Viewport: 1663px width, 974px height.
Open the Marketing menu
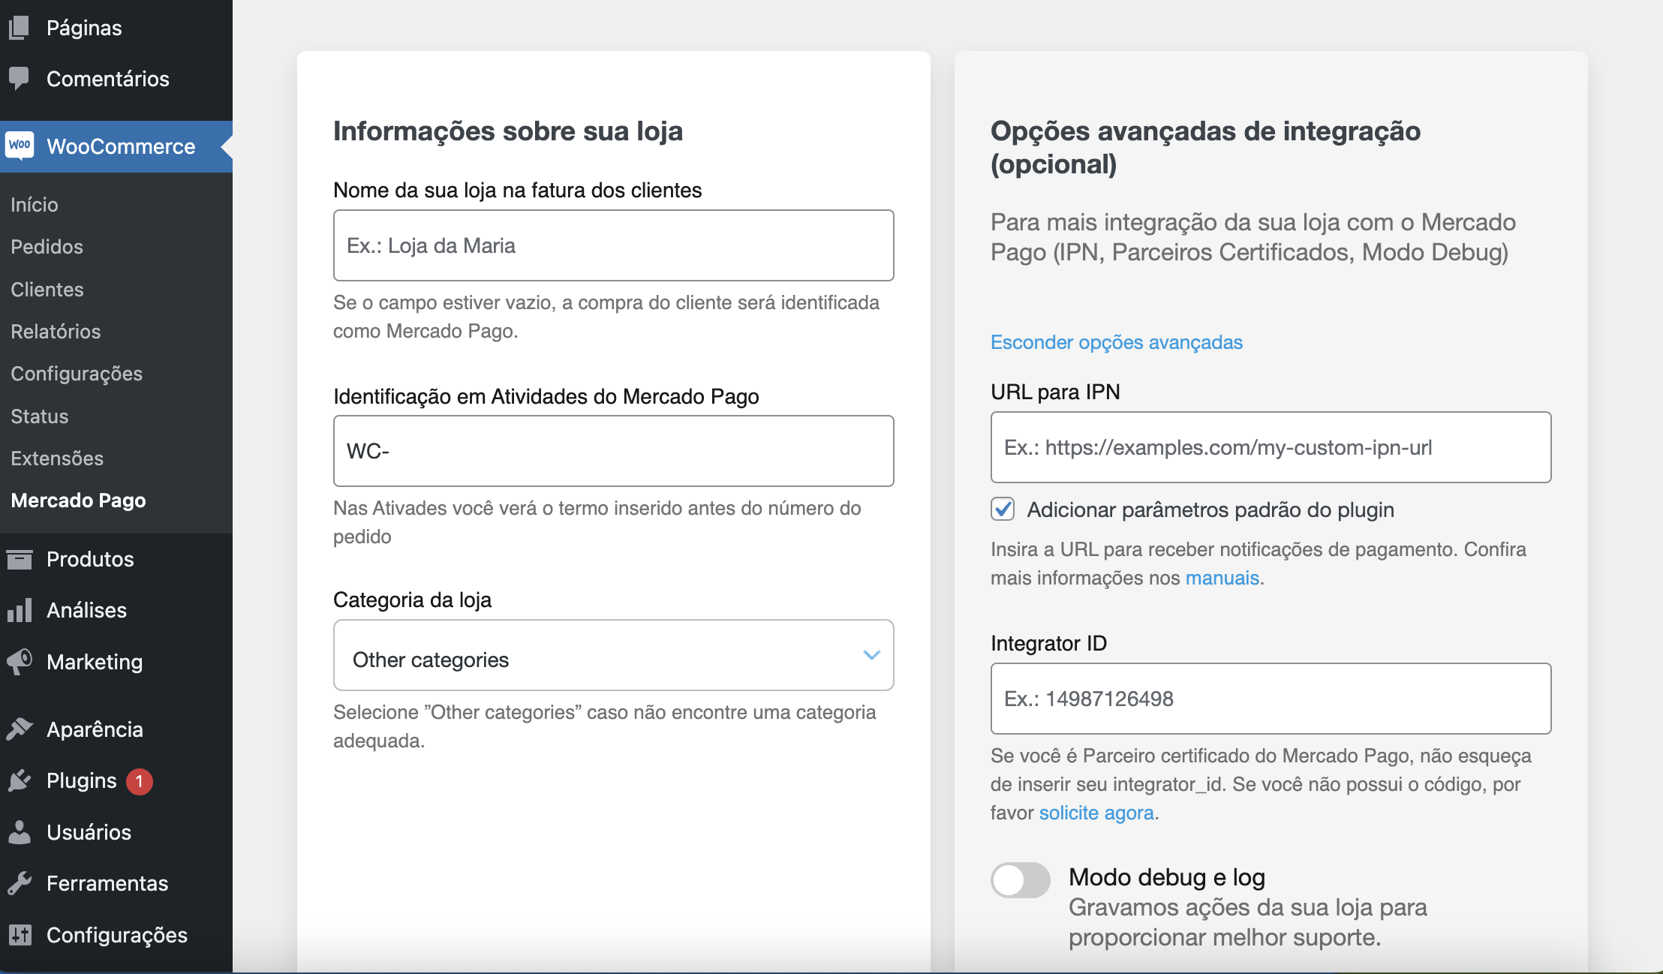pyautogui.click(x=116, y=662)
